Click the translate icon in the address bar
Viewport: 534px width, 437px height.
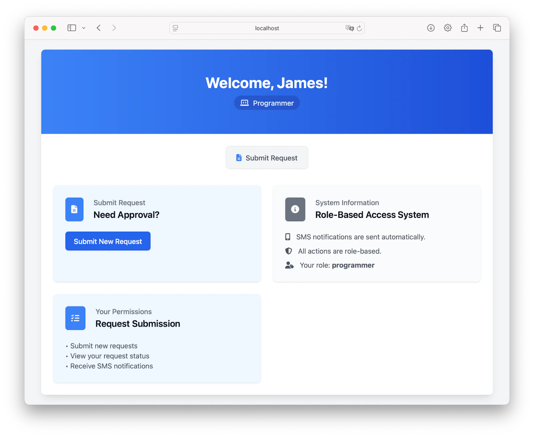pos(350,28)
